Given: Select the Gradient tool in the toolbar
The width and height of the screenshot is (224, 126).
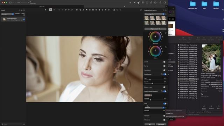Looking at the screenshot, I should tap(77, 10).
